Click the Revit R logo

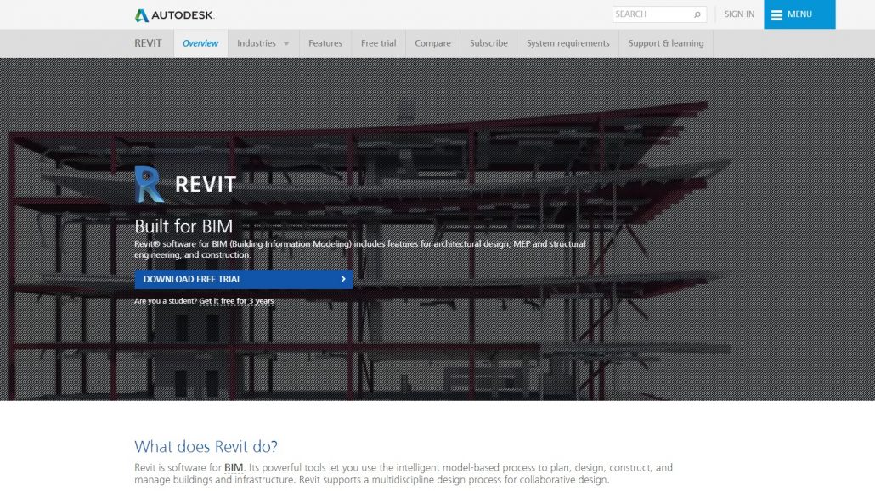pyautogui.click(x=149, y=185)
